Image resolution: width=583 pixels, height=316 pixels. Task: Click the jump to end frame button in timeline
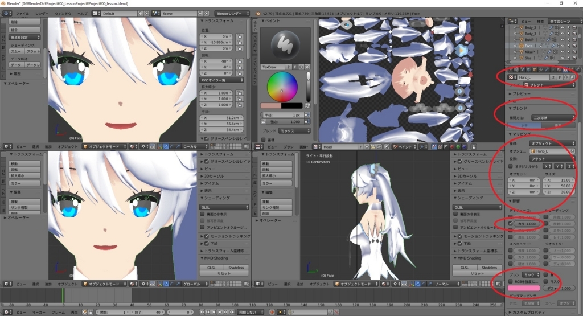pos(232,312)
